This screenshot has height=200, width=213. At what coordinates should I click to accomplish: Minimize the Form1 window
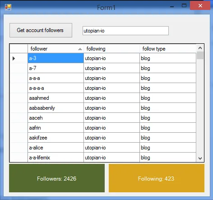click(x=172, y=7)
